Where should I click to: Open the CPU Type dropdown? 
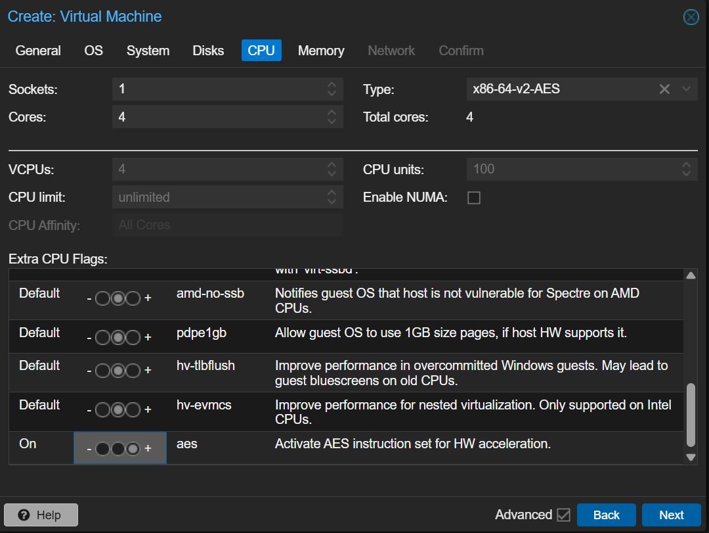click(687, 89)
